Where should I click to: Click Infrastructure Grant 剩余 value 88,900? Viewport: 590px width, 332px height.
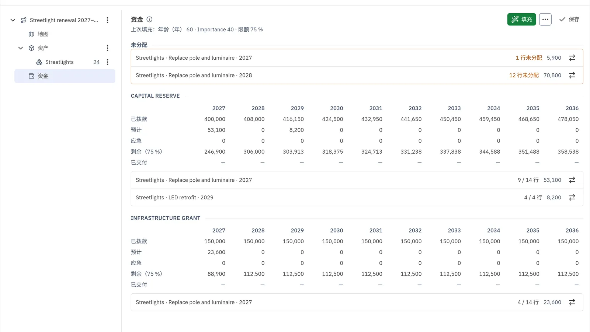click(216, 274)
